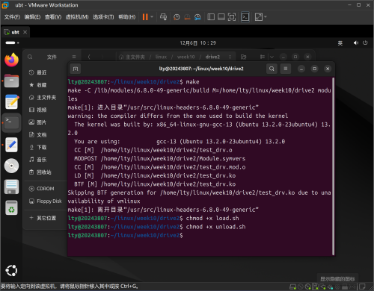
Task: Open the power system menu in top bar
Action: (x=365, y=43)
